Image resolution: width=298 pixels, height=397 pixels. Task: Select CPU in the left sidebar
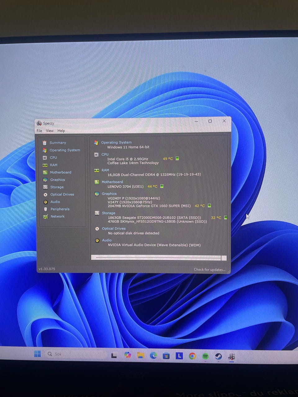(x=53, y=158)
